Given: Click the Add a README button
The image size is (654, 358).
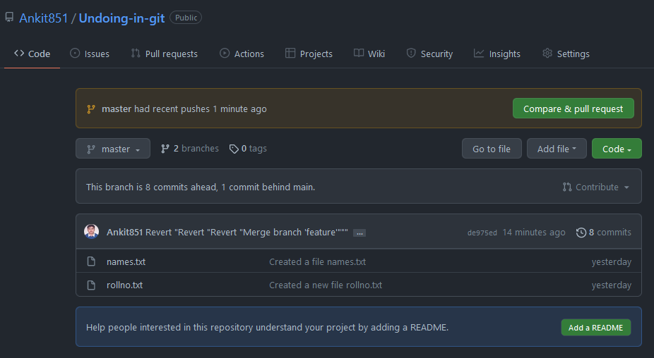Looking at the screenshot, I should [595, 327].
